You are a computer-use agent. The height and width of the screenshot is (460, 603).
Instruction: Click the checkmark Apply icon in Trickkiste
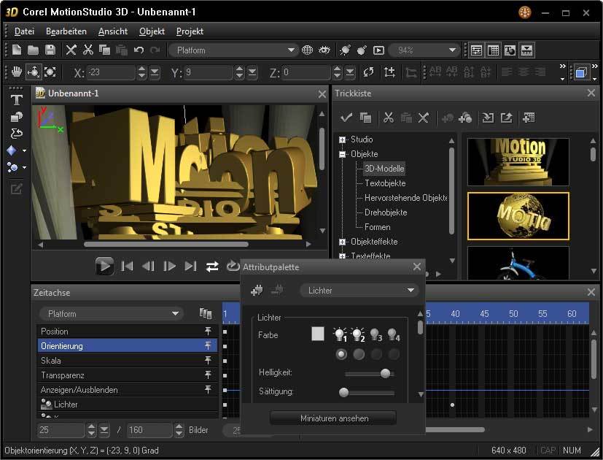click(x=347, y=118)
